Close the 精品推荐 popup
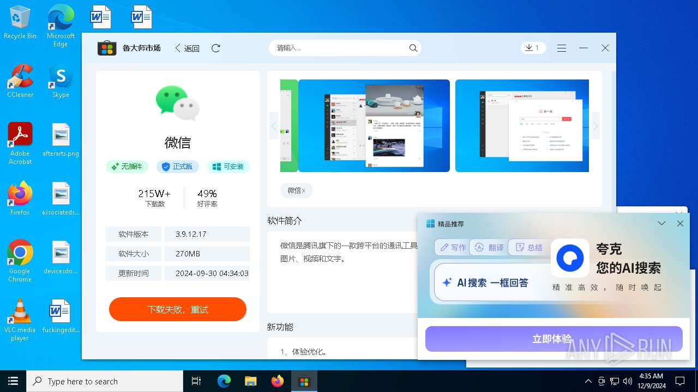Viewport: 698px width, 392px height. 680,224
